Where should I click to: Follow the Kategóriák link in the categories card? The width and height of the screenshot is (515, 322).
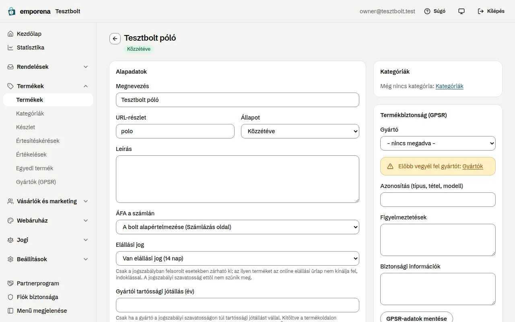pyautogui.click(x=449, y=86)
